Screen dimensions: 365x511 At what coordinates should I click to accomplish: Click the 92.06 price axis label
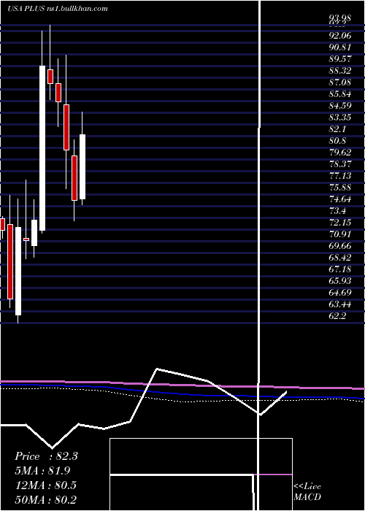click(340, 35)
